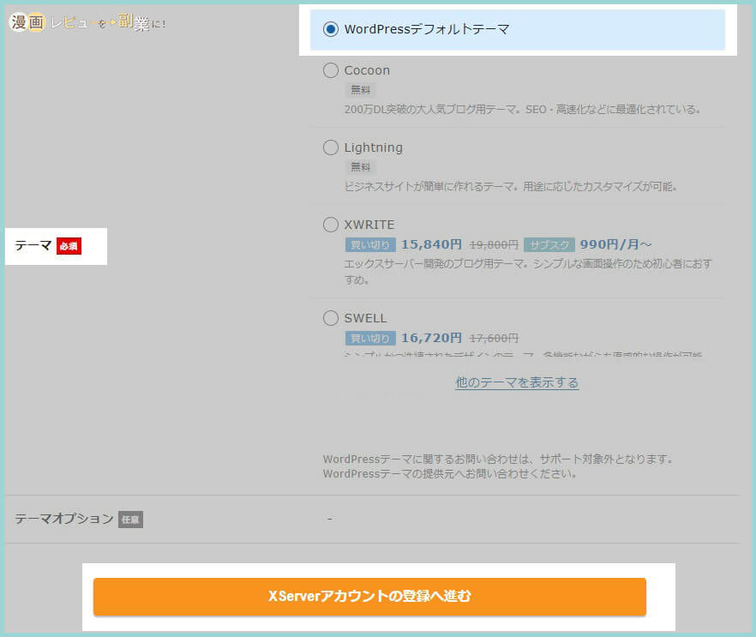The width and height of the screenshot is (756, 637).
Task: Click the テーマオプション field label
Action: click(64, 519)
